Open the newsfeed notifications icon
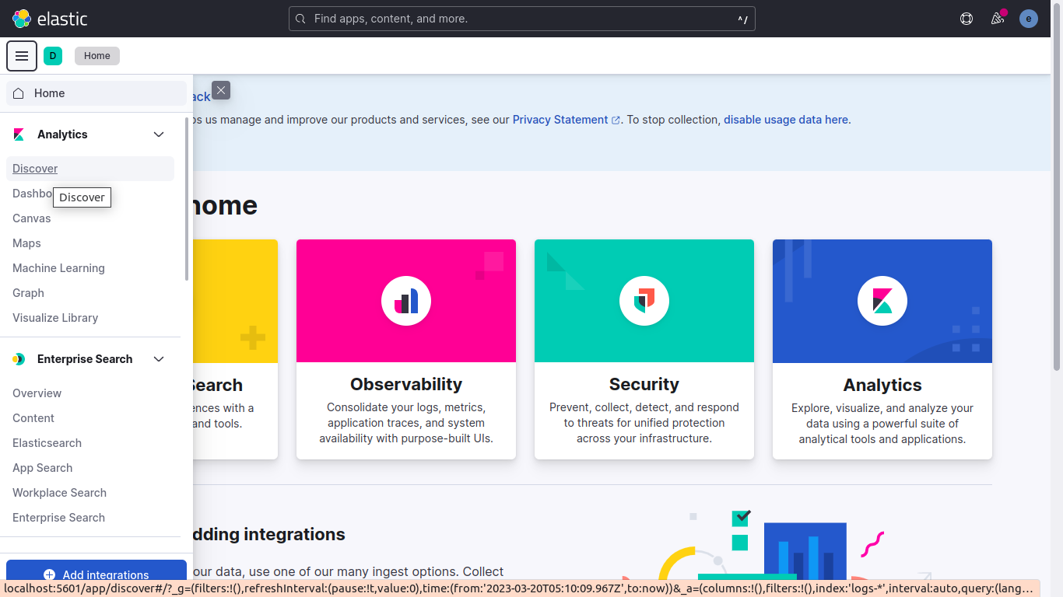 998,19
